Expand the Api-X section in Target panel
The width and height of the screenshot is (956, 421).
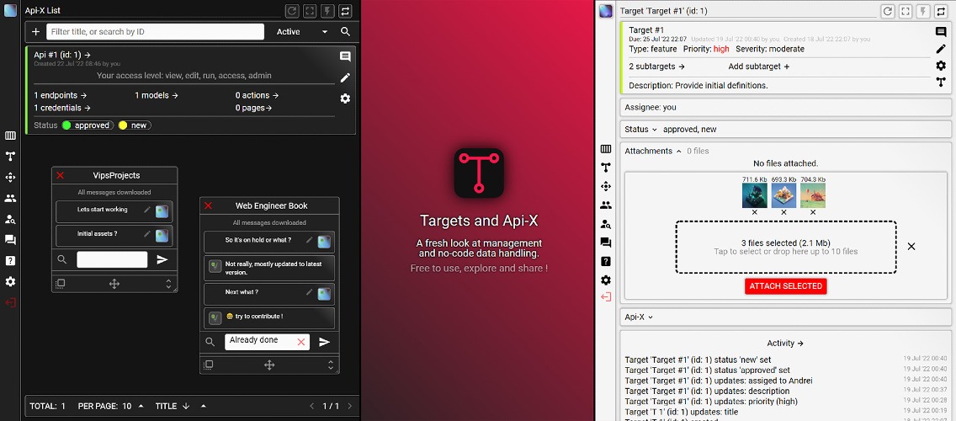639,317
